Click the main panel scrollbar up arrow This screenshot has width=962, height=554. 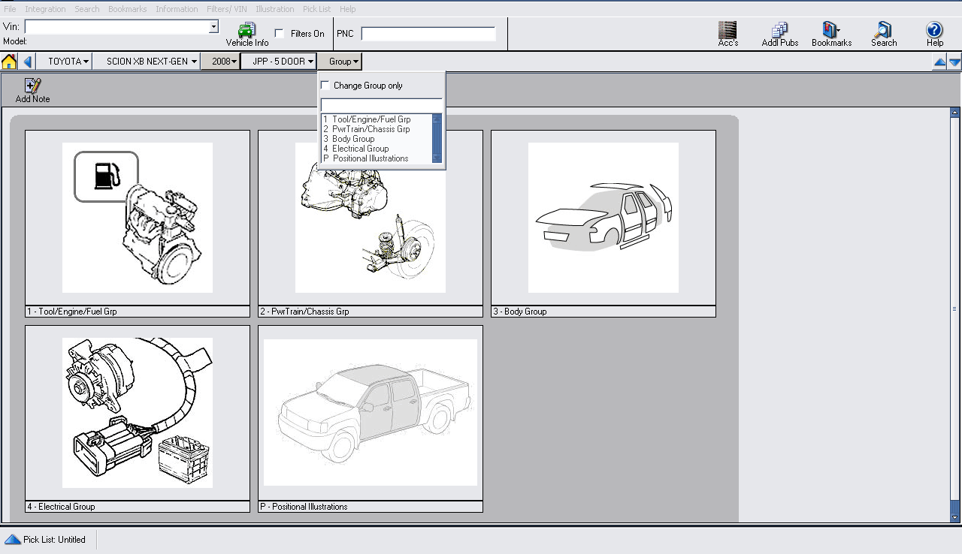955,113
